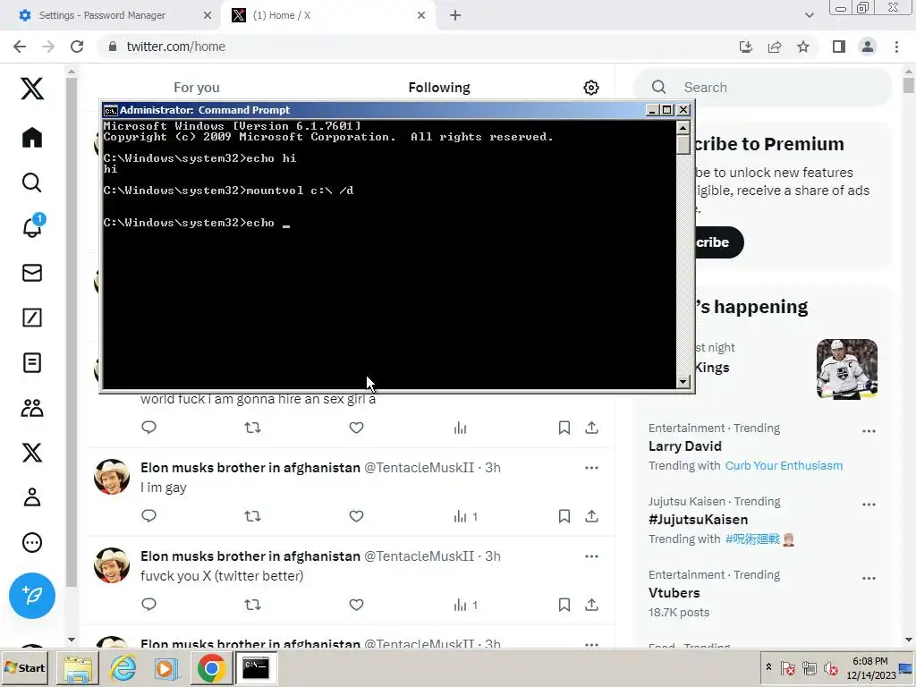Viewport: 916px width, 687px height.
Task: View analytics of 'fuvck you X' post
Action: [x=465, y=605]
